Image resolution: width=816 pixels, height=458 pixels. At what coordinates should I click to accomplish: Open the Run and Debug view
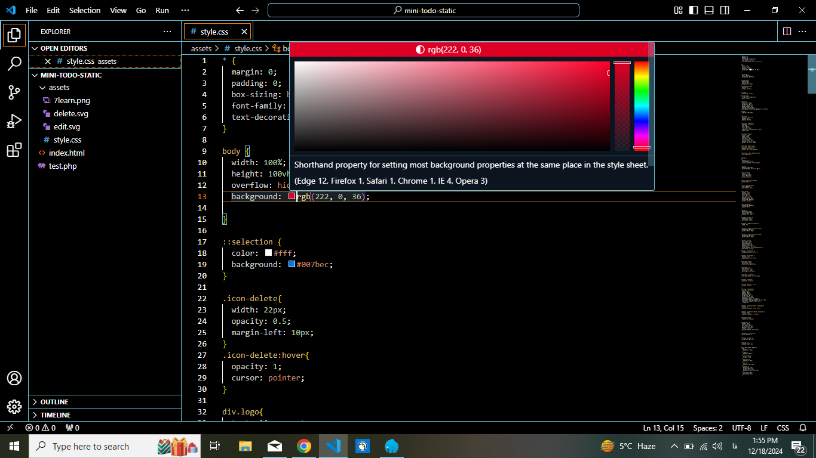click(14, 121)
